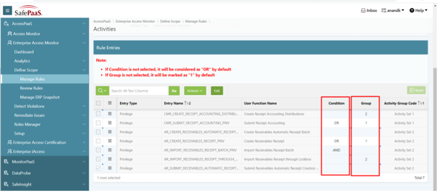Screen dimensions: 438x192
Task: Collapse the Define Scope submenu
Action: pos(84,70)
